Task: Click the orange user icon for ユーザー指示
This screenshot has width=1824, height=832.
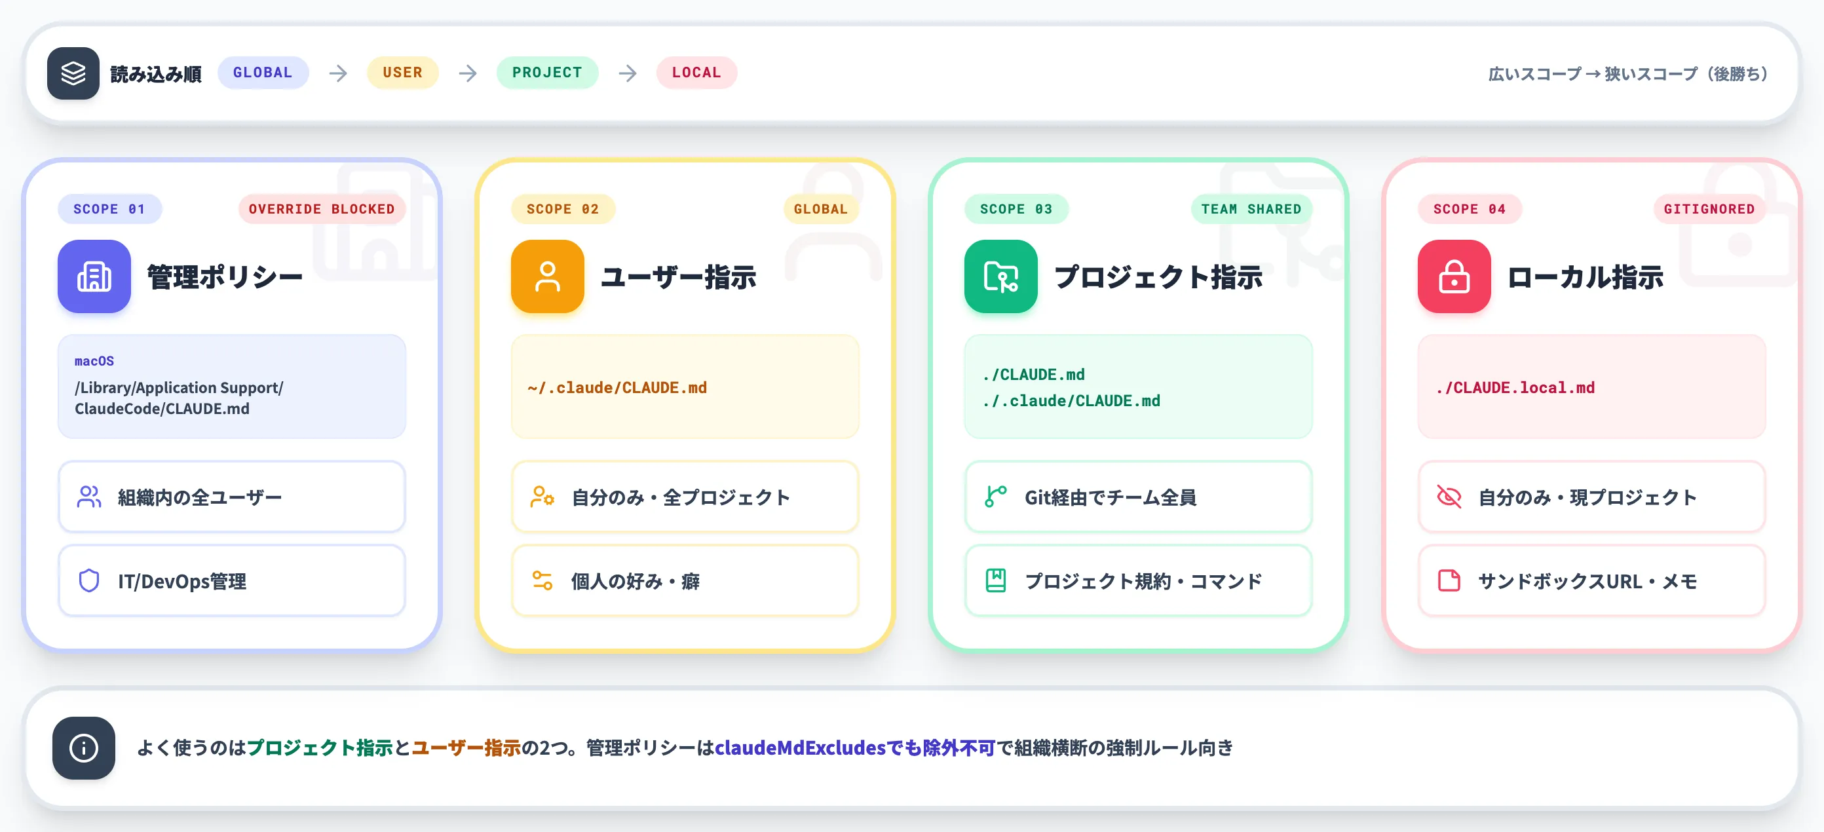Action: 547,276
